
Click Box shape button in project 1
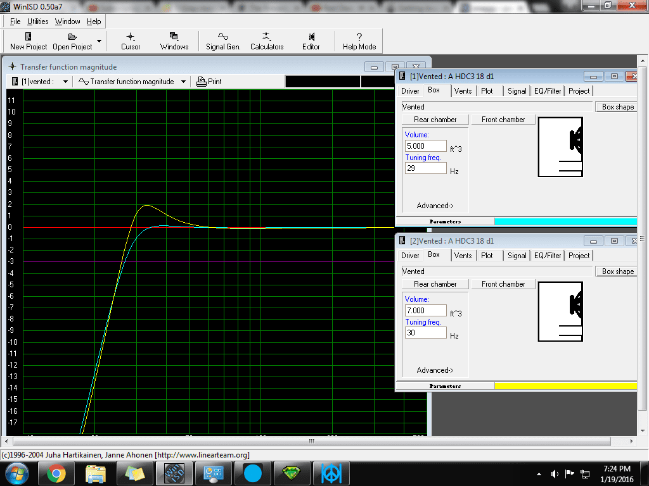pyautogui.click(x=617, y=107)
